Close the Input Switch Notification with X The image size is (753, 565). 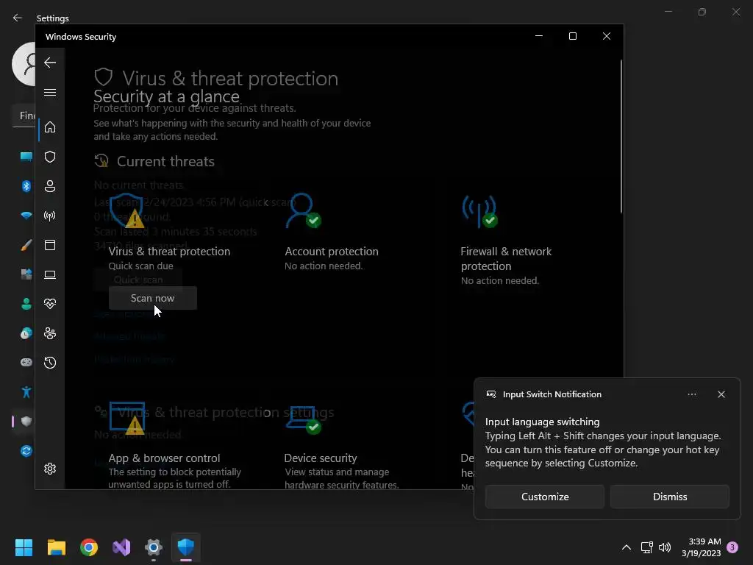721,394
